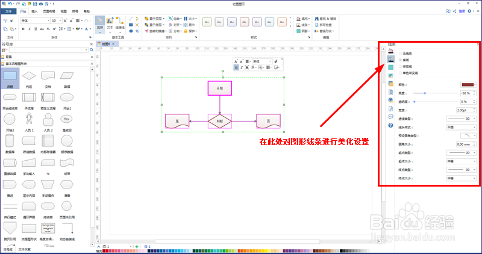Open the 起点类型 start type dropdown
The image size is (482, 254).
pos(461,153)
